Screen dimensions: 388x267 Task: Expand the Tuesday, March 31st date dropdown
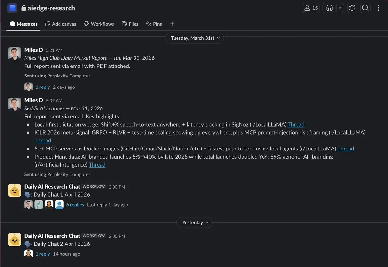[194, 38]
